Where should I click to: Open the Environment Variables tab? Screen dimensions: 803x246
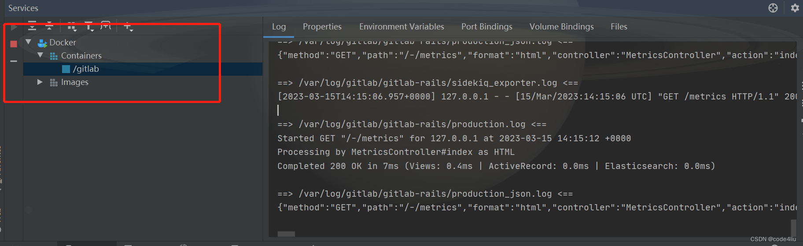click(401, 27)
